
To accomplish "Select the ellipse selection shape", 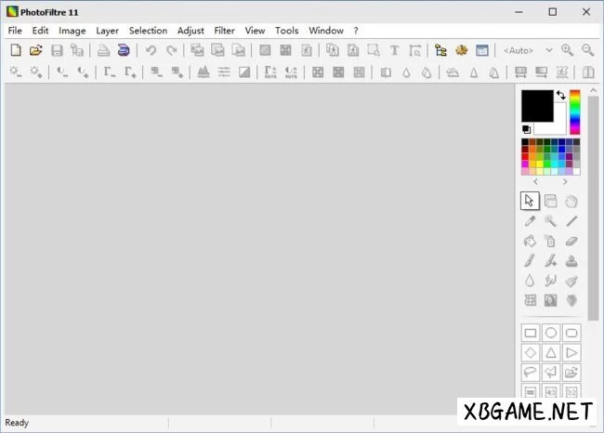I will click(x=551, y=333).
